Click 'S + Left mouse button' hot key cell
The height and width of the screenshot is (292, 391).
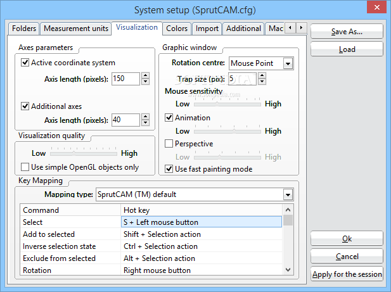point(202,222)
